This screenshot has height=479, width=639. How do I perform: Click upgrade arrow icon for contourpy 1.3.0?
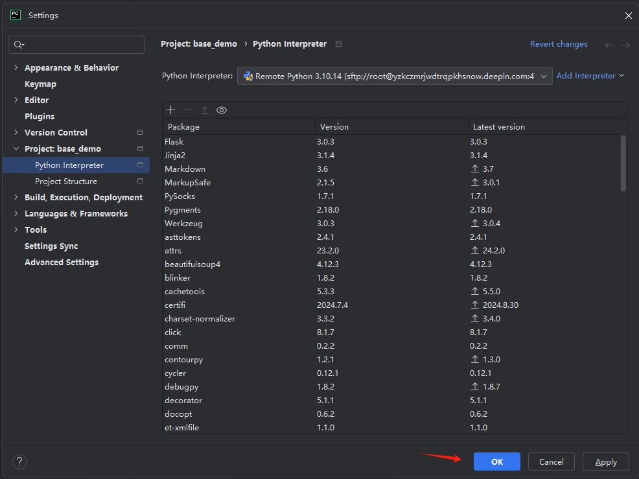pyautogui.click(x=475, y=359)
